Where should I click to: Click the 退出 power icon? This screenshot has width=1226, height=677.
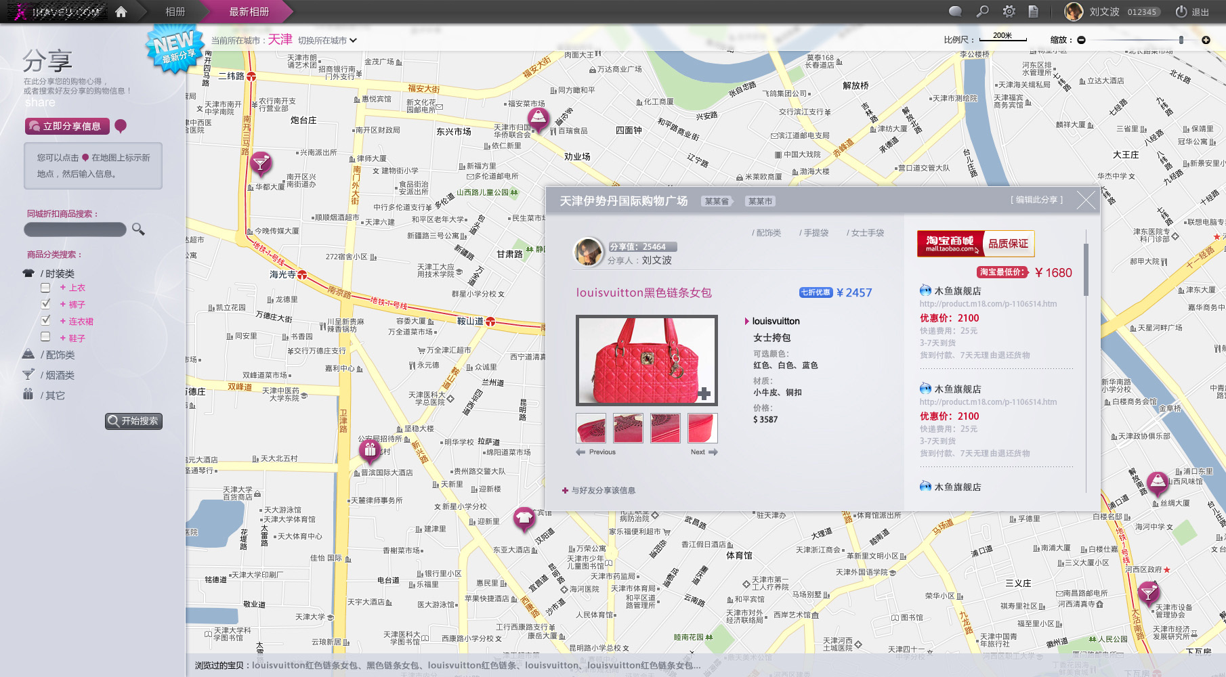(x=1181, y=12)
